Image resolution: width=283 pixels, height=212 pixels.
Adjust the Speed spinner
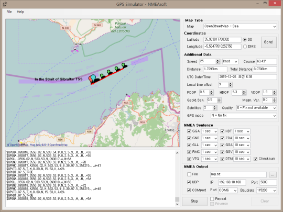pyautogui.click(x=218, y=61)
